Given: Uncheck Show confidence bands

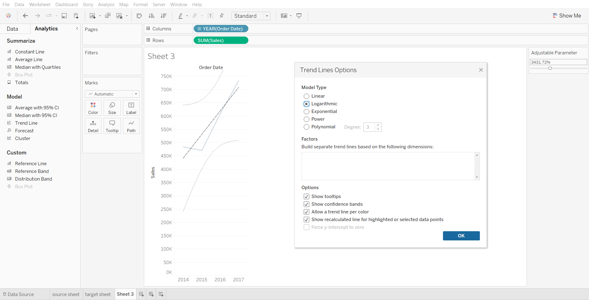Looking at the screenshot, I should point(306,204).
